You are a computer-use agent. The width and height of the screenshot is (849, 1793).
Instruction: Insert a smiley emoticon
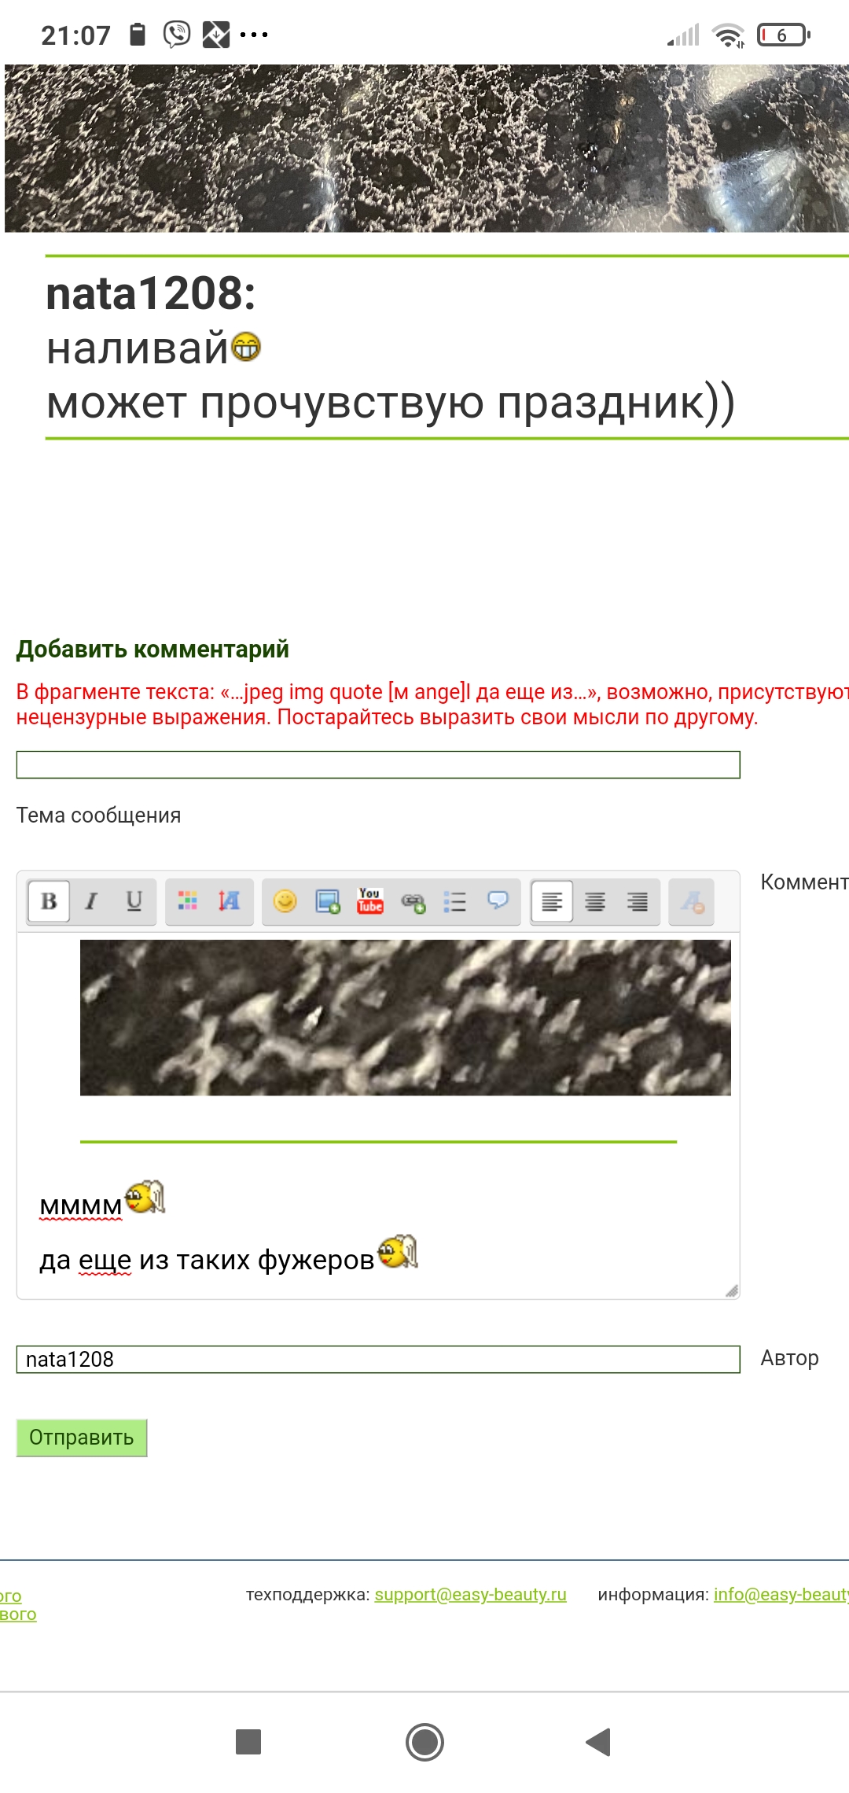(x=285, y=901)
